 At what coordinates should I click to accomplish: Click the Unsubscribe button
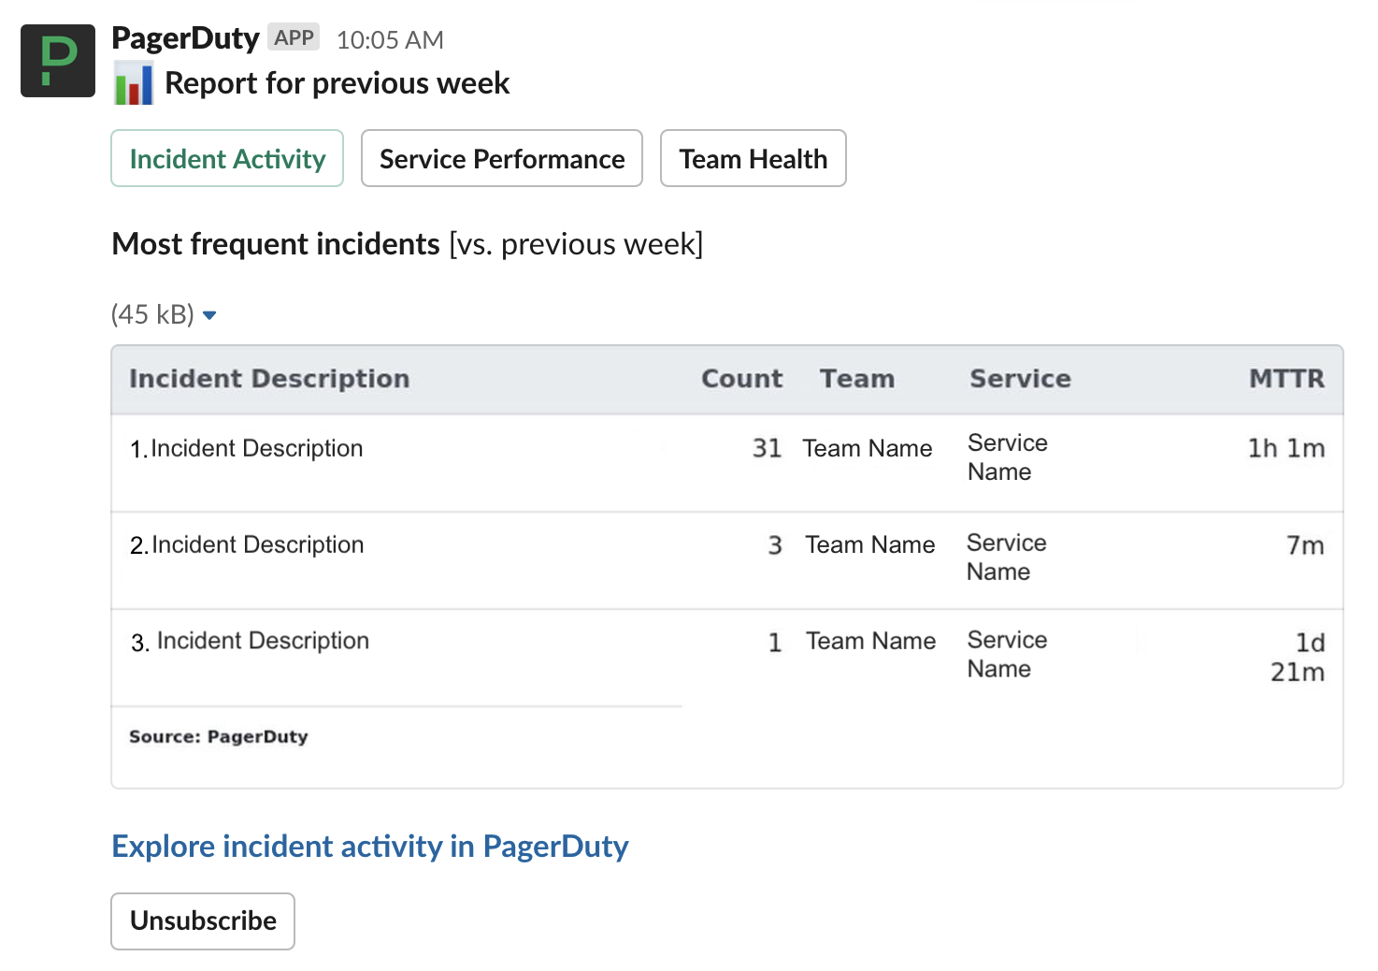tap(203, 920)
